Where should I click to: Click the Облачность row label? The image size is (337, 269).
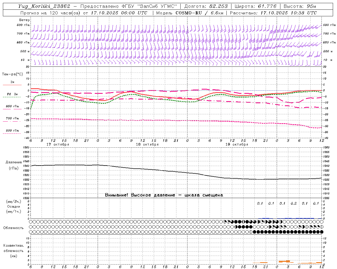(x=13, y=228)
